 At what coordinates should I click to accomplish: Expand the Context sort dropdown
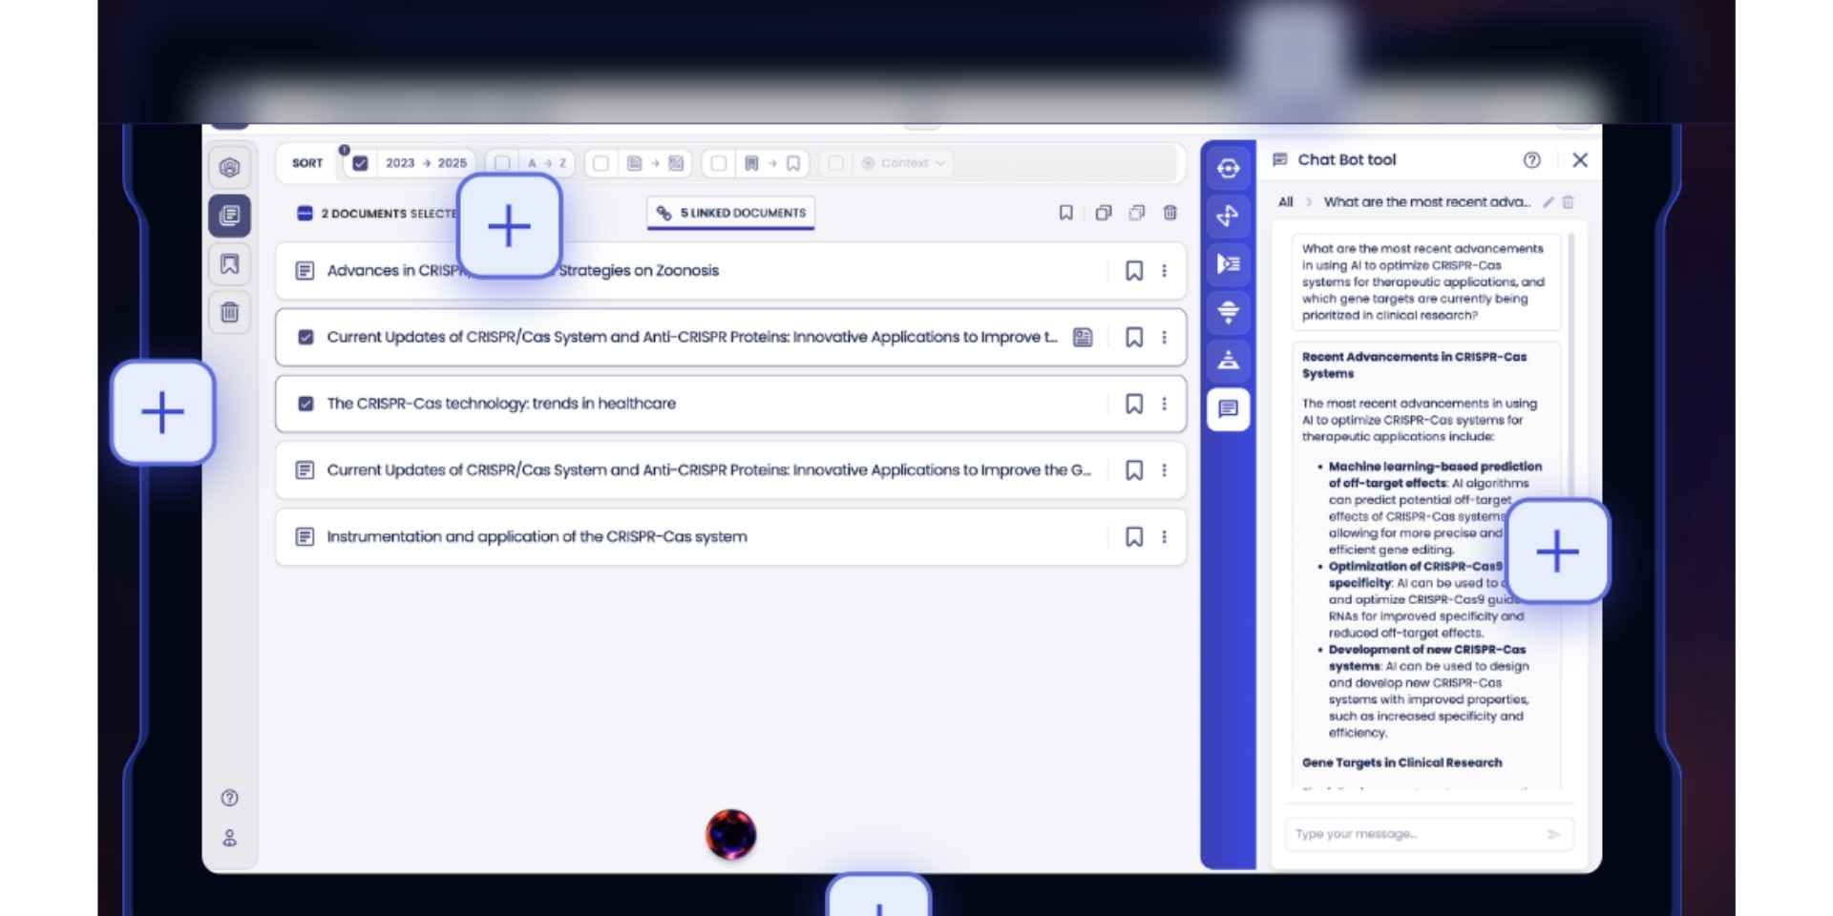903,163
